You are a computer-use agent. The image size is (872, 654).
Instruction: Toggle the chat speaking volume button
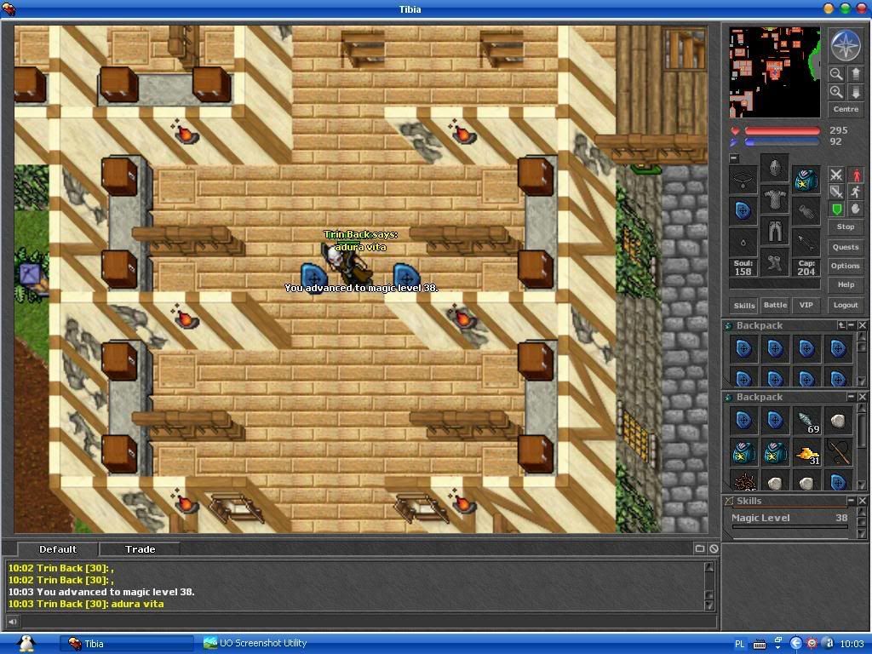click(x=12, y=622)
